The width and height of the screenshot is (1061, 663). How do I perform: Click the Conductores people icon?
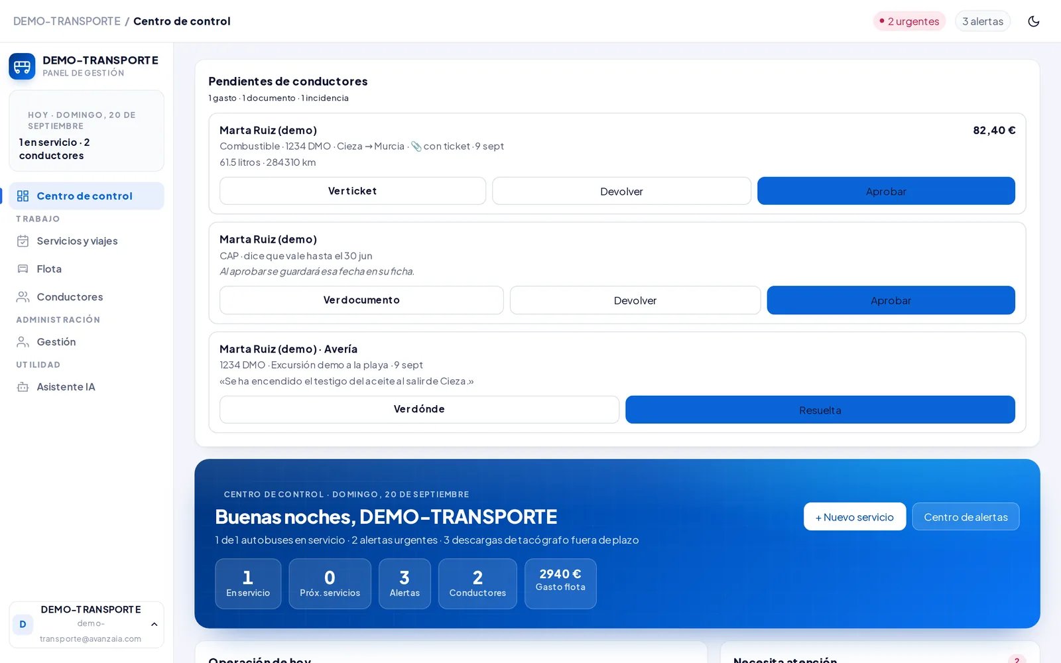coord(23,296)
